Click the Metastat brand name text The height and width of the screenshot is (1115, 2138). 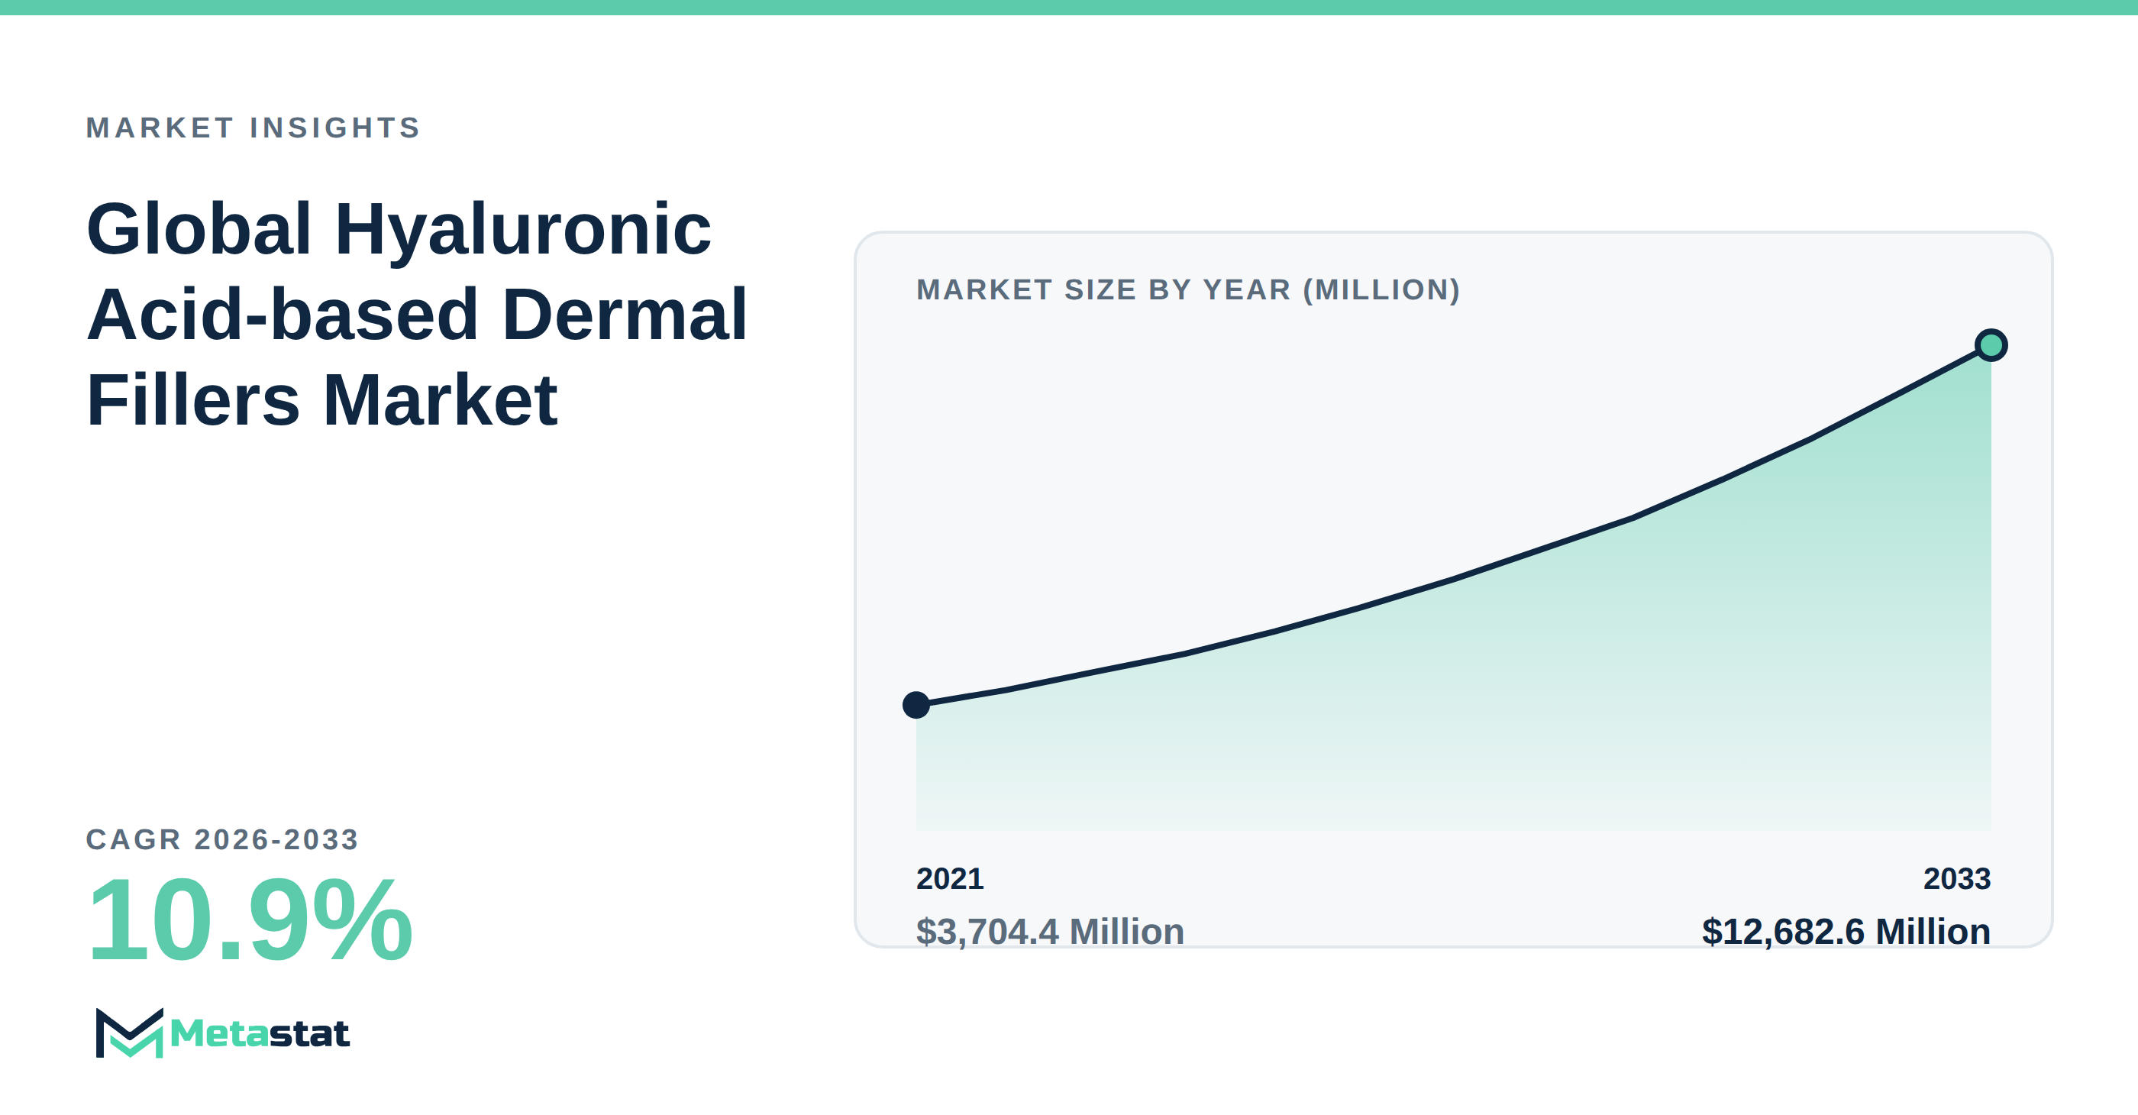260,1033
